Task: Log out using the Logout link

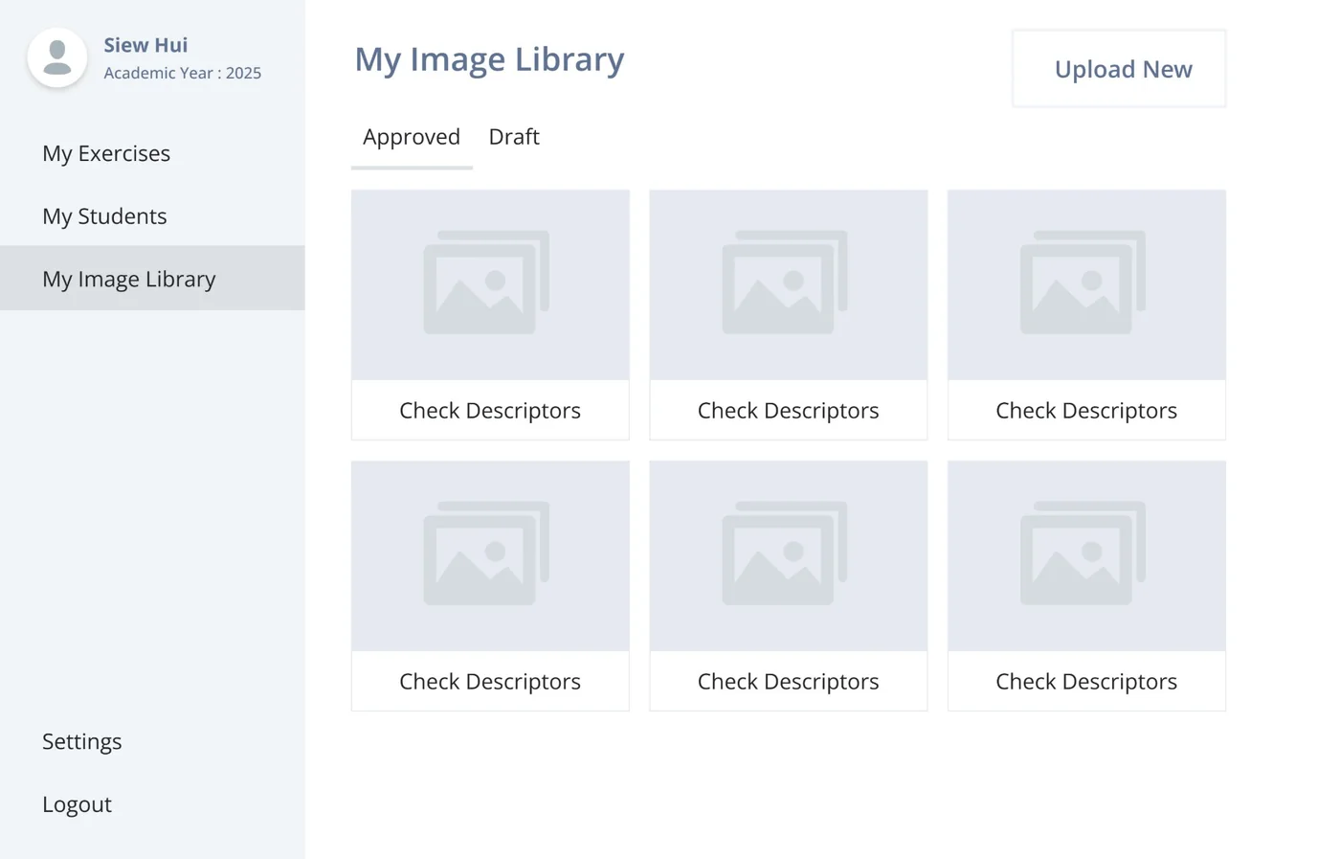Action: click(x=77, y=804)
